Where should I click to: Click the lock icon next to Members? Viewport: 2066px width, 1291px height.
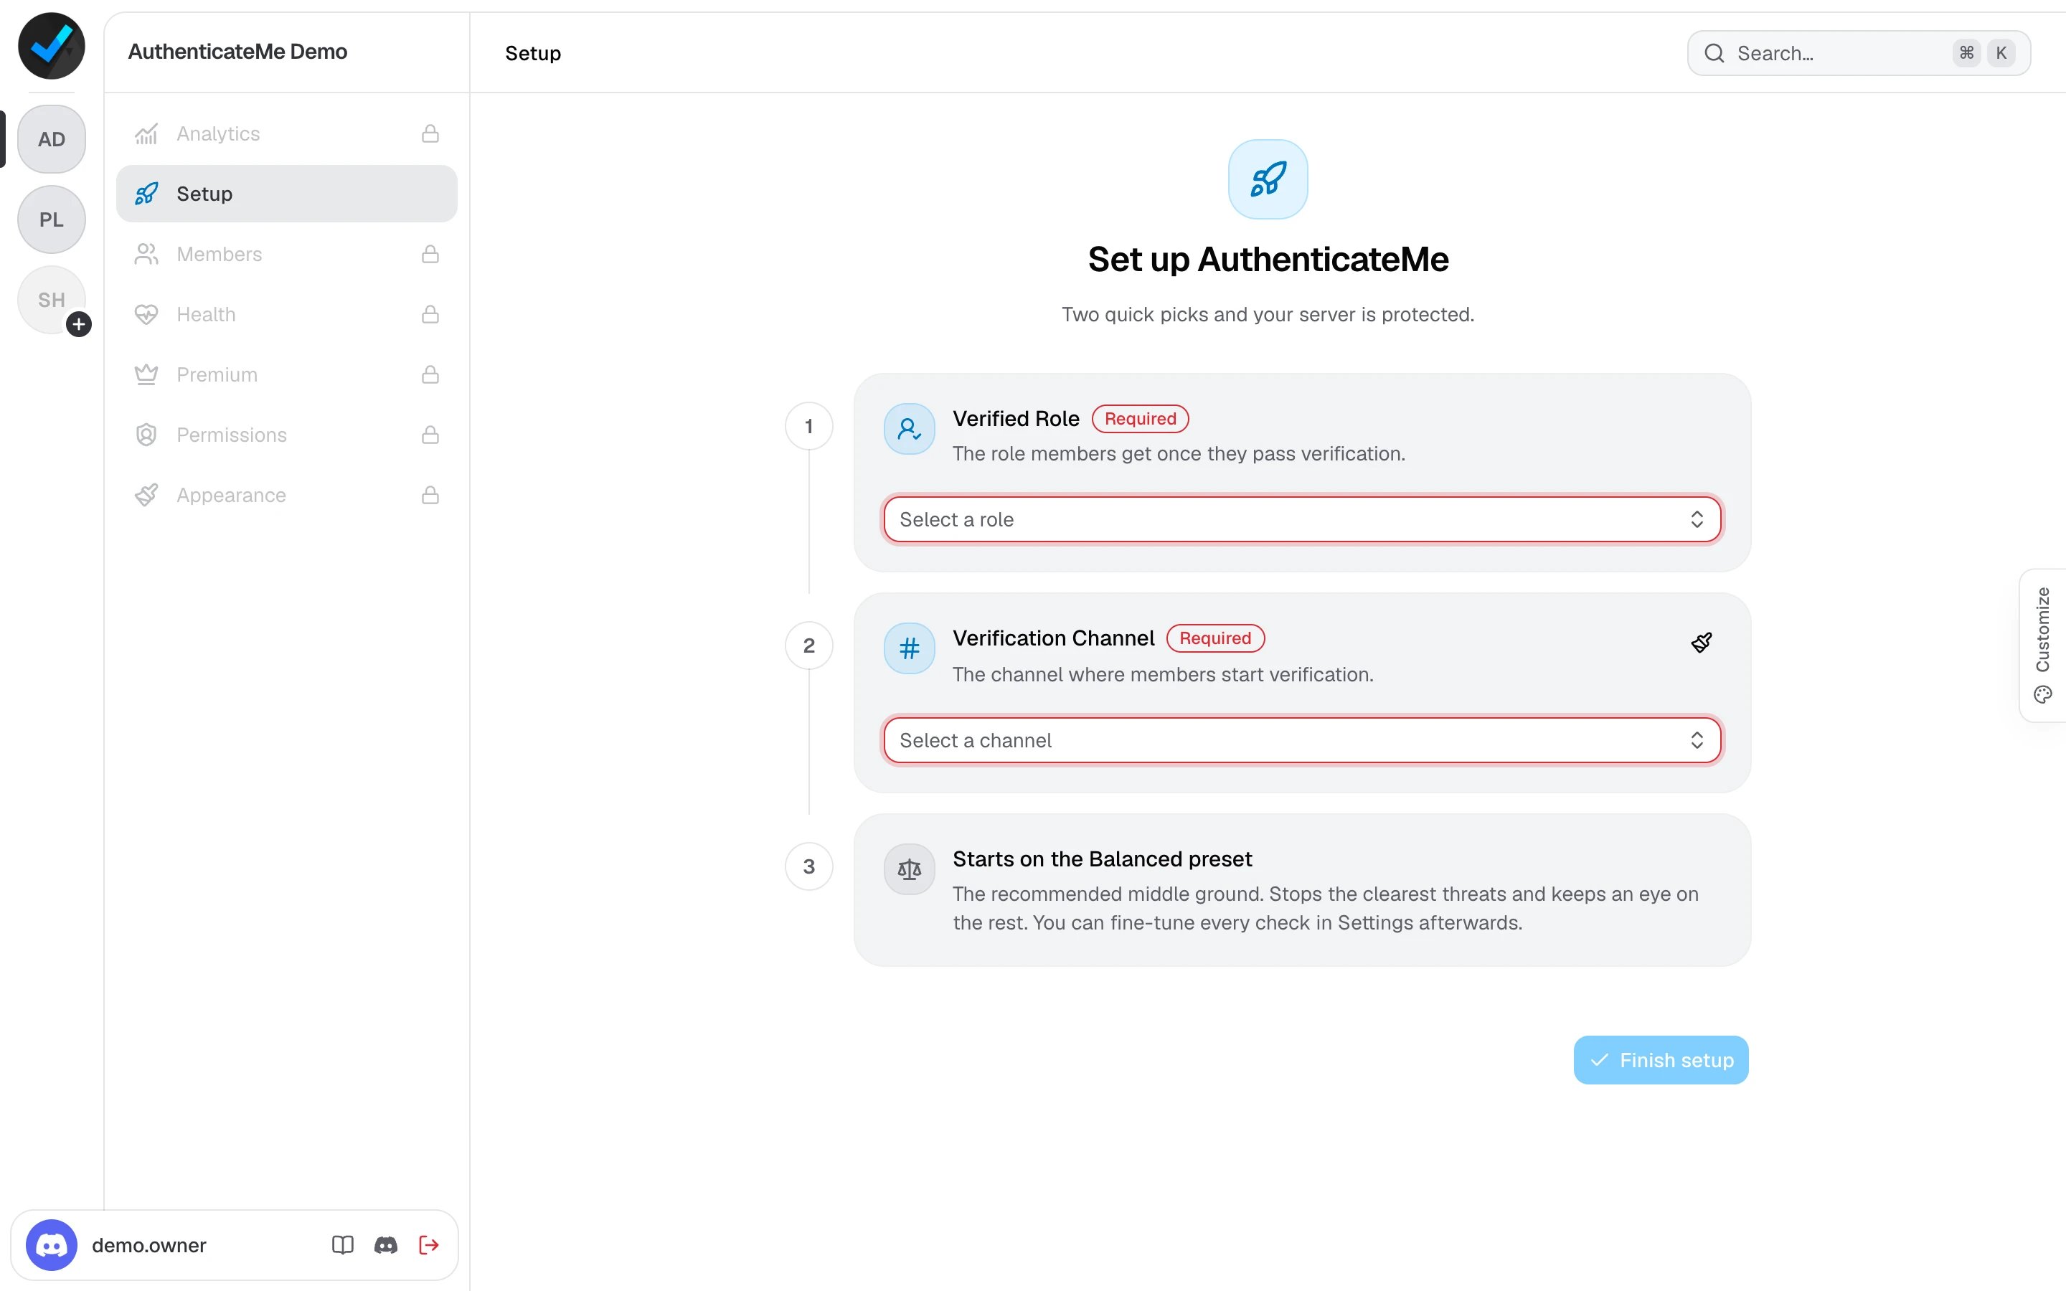click(430, 255)
